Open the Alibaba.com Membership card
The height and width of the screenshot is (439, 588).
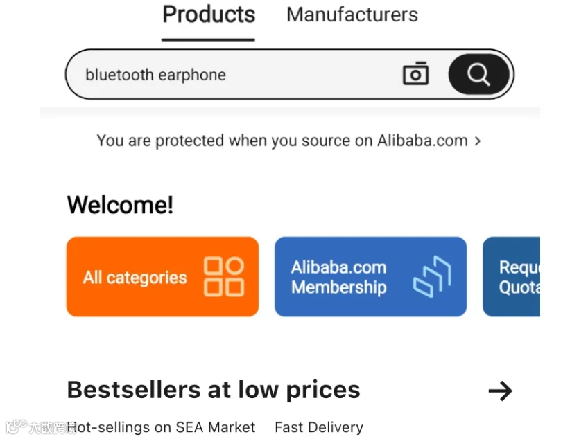point(370,276)
